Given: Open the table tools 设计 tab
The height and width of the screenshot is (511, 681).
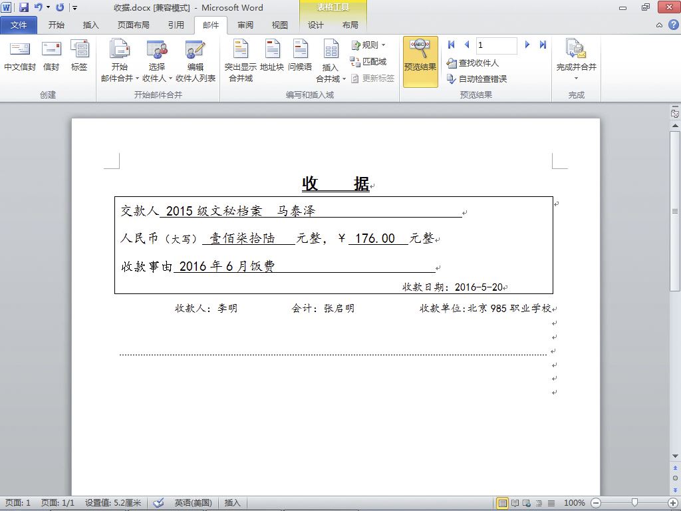Looking at the screenshot, I should coord(316,25).
